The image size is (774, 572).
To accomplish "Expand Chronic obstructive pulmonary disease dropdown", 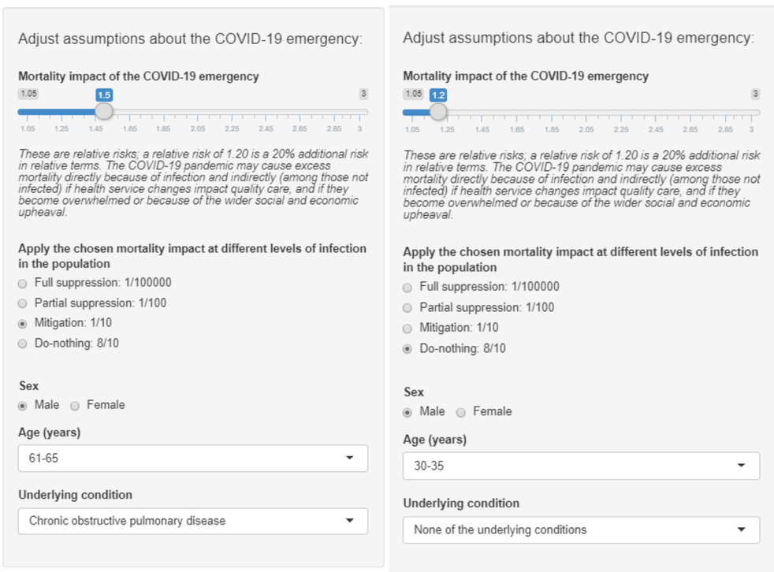I will pyautogui.click(x=192, y=521).
